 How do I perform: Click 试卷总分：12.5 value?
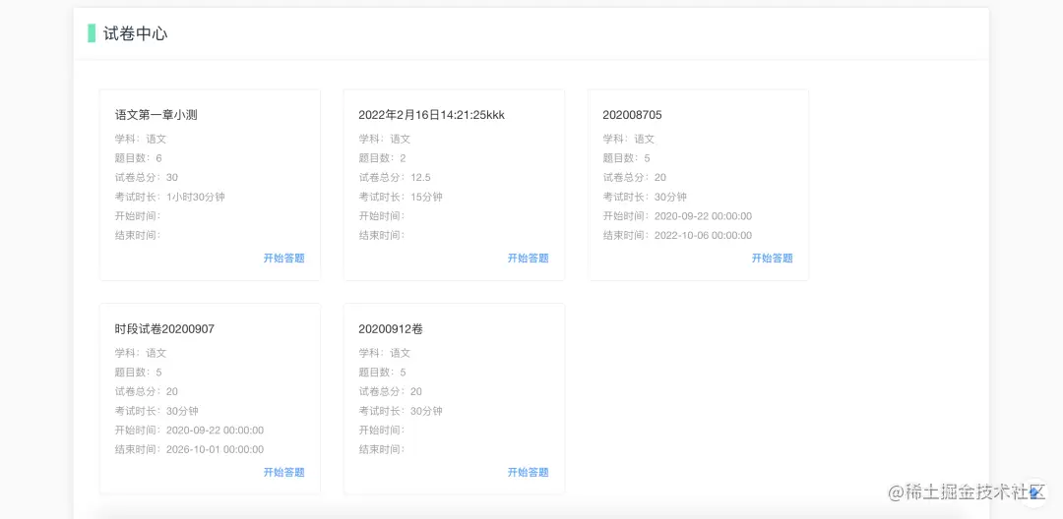[395, 178]
